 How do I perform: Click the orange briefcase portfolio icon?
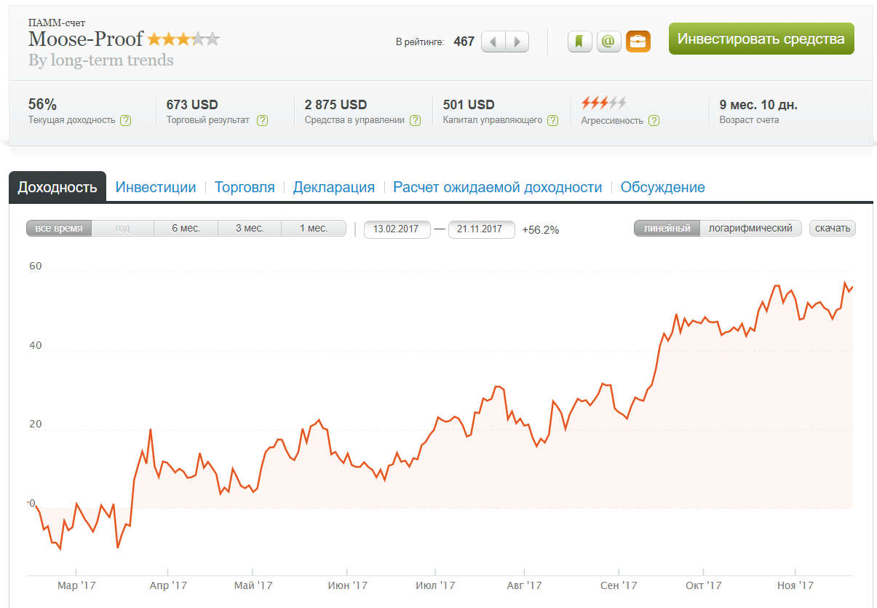[638, 42]
